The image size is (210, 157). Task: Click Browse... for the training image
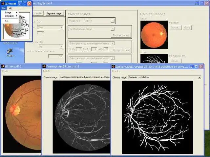[175, 27]
